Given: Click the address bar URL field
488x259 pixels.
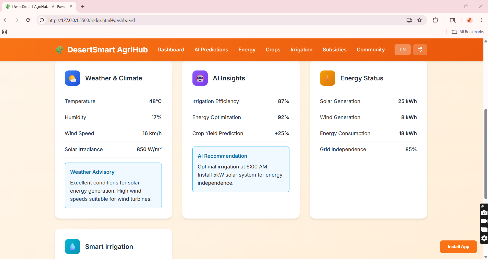Looking at the screenshot, I should click(x=225, y=20).
